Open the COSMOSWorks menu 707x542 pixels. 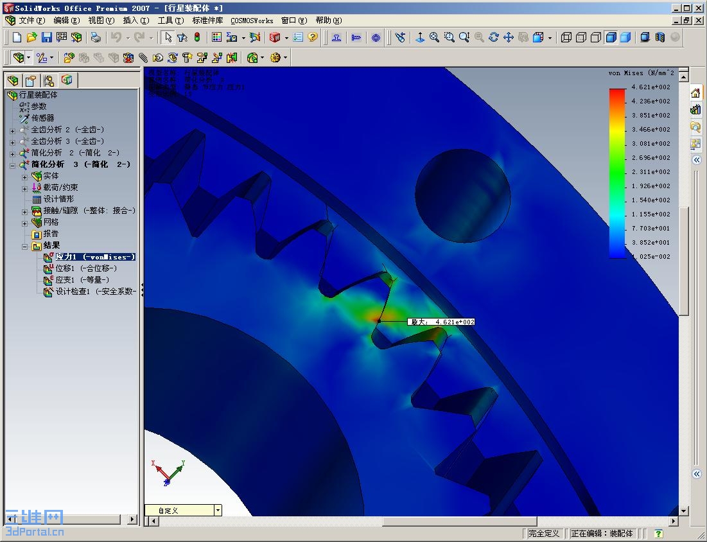pyautogui.click(x=252, y=21)
